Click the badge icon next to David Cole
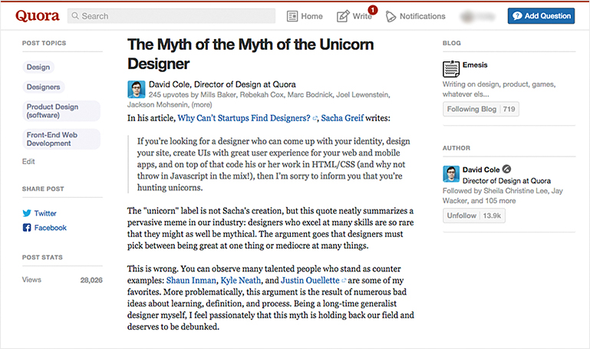 point(507,170)
